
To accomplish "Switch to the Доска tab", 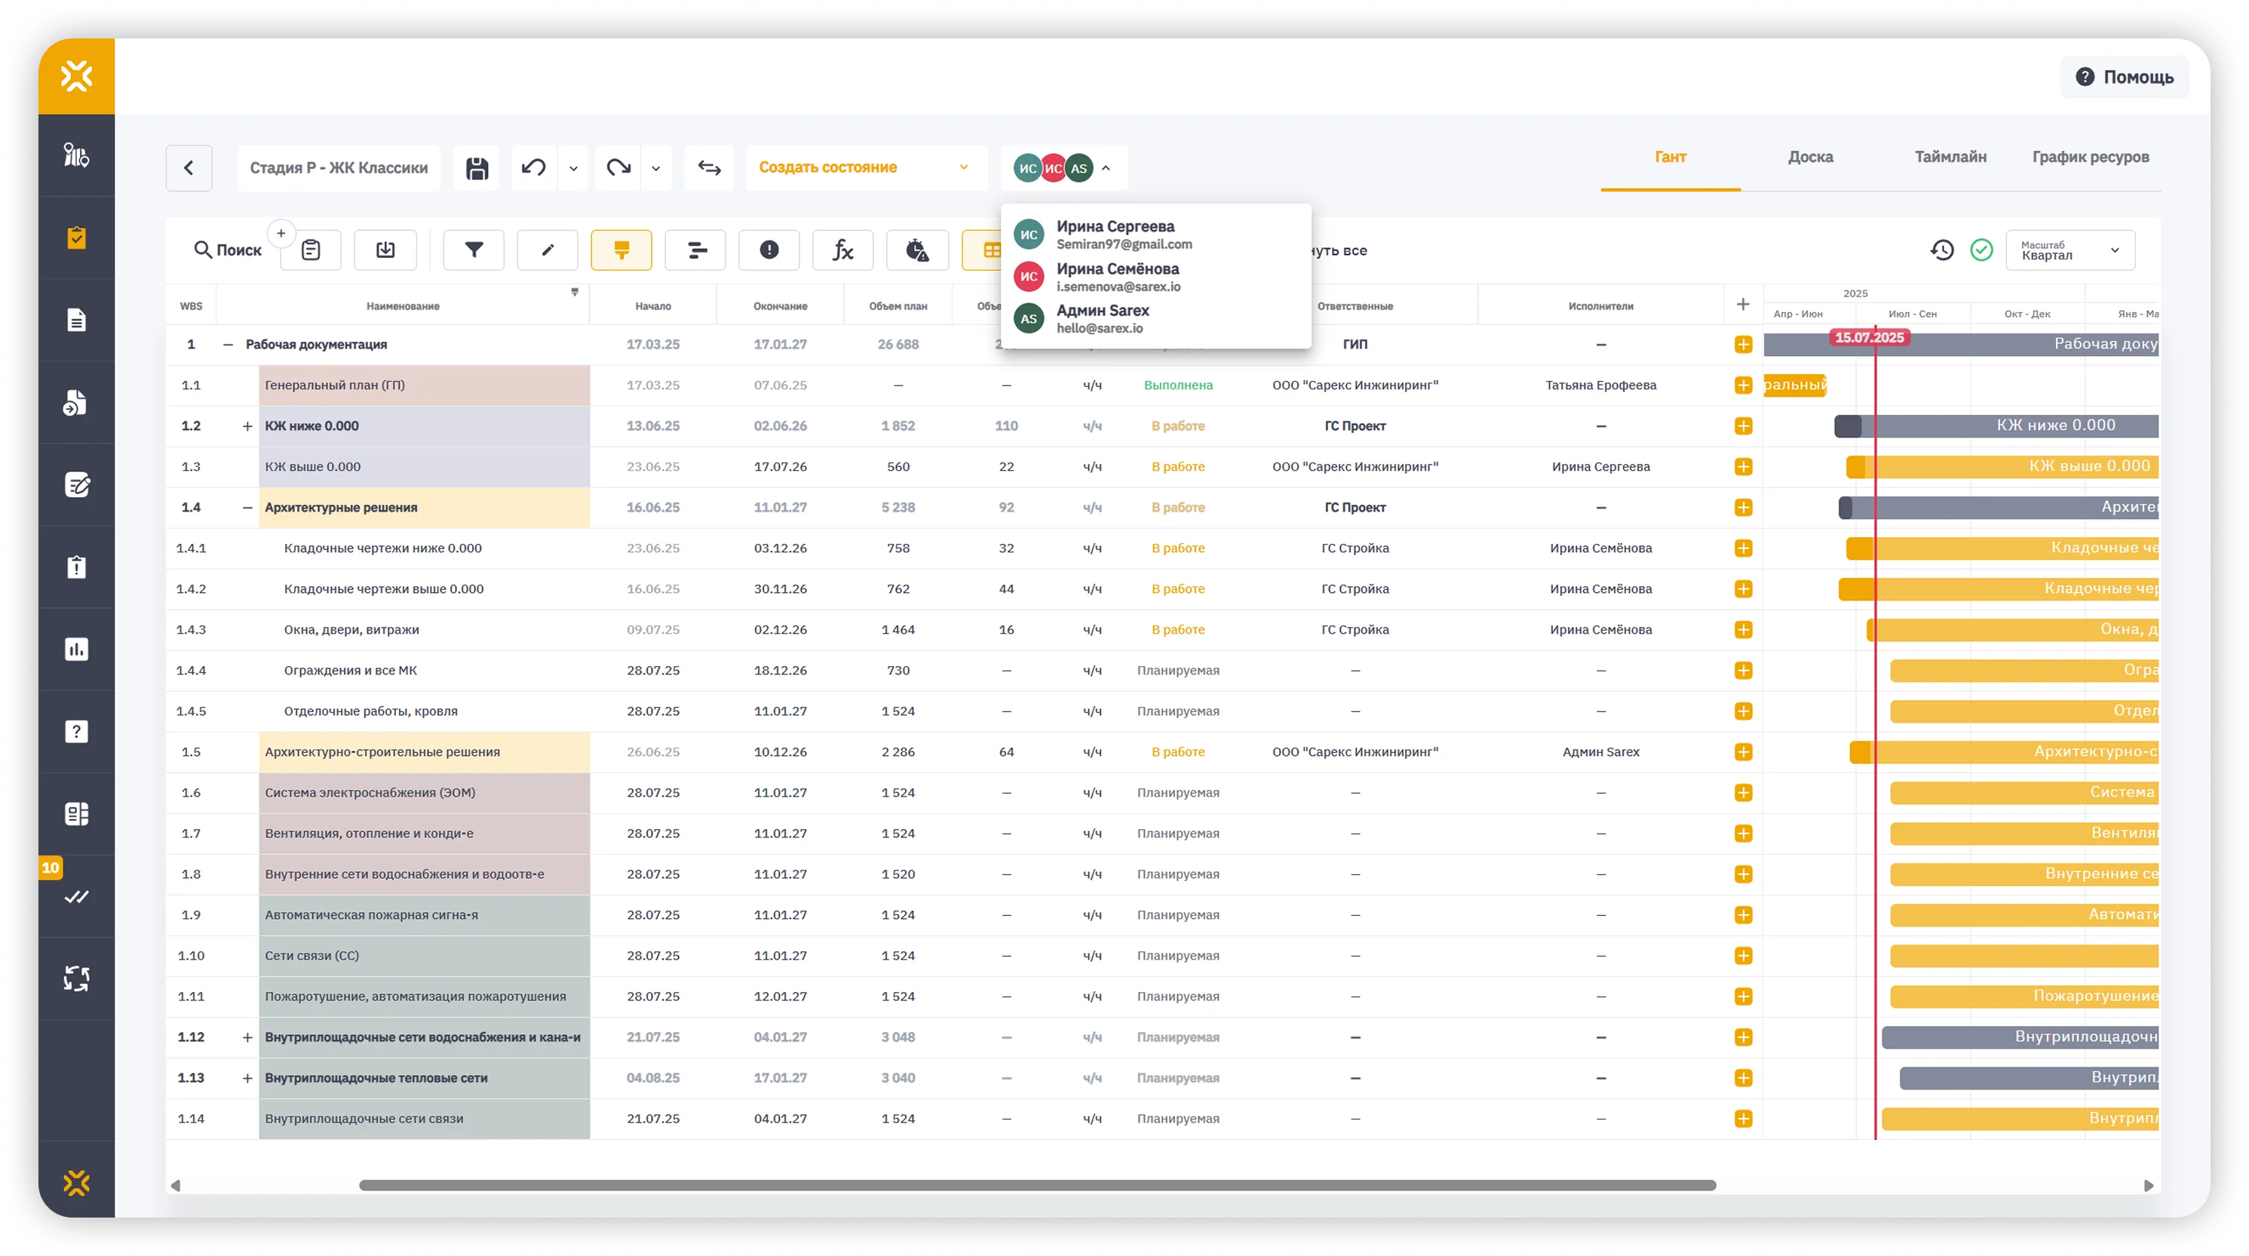I will coord(1810,157).
